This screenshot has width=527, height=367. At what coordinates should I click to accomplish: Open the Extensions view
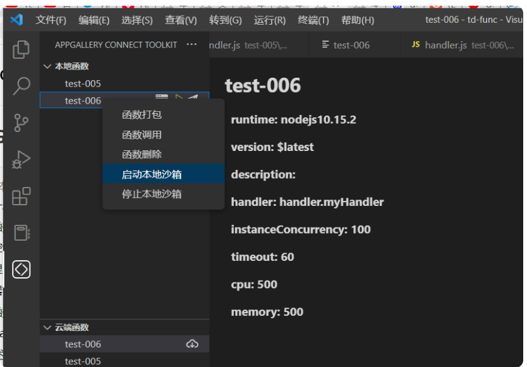tap(21, 196)
